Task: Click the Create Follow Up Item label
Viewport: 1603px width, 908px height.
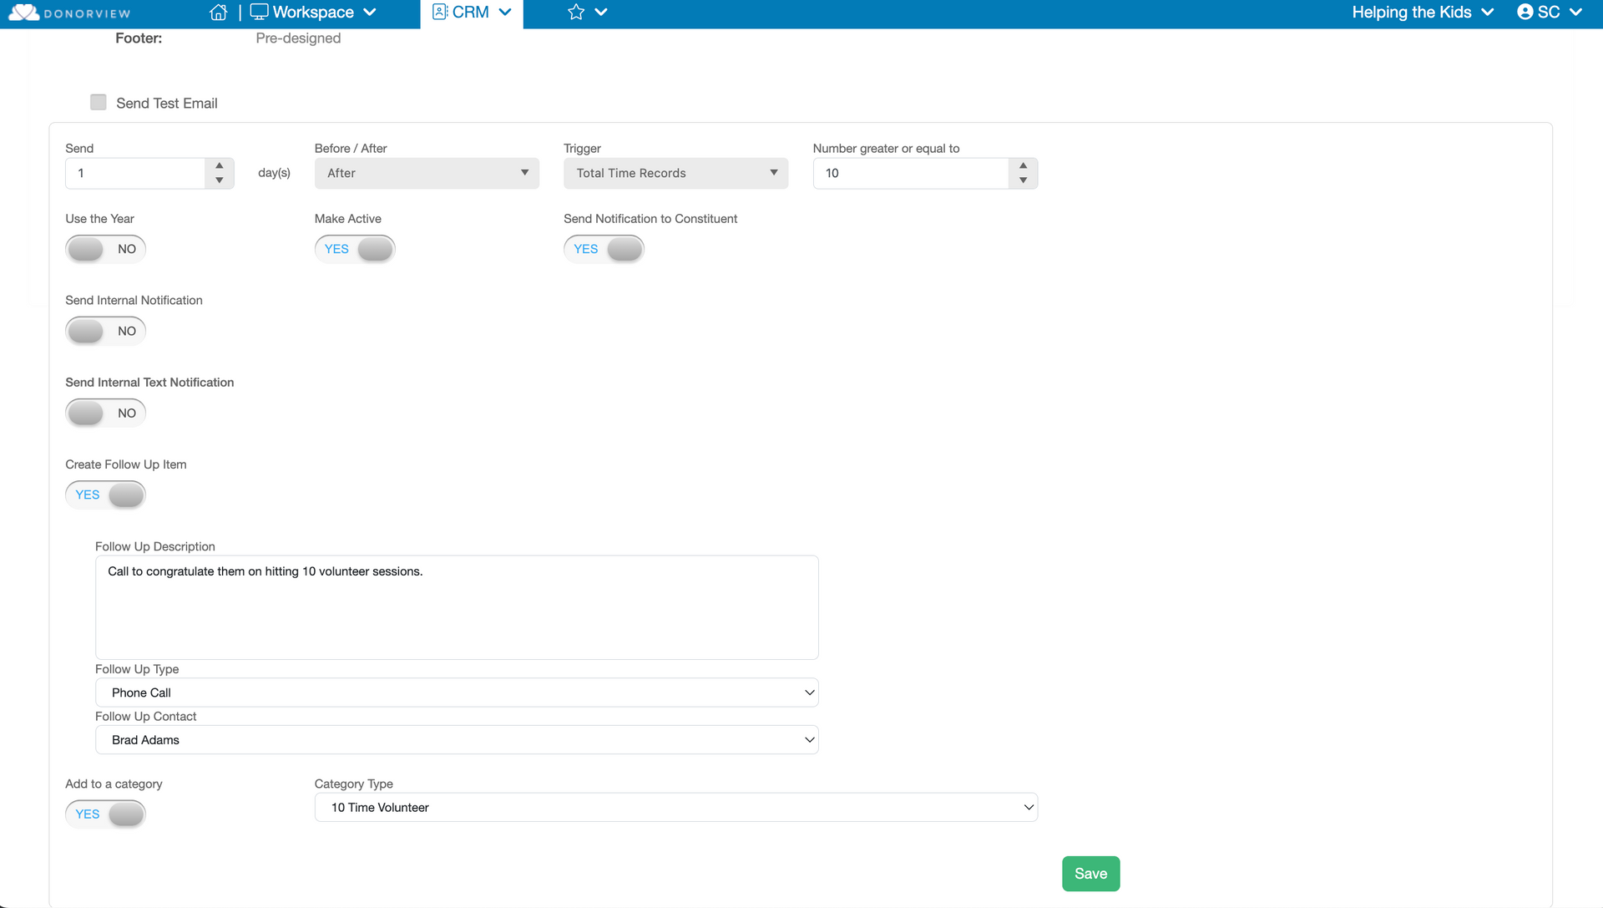Action: tap(126, 464)
